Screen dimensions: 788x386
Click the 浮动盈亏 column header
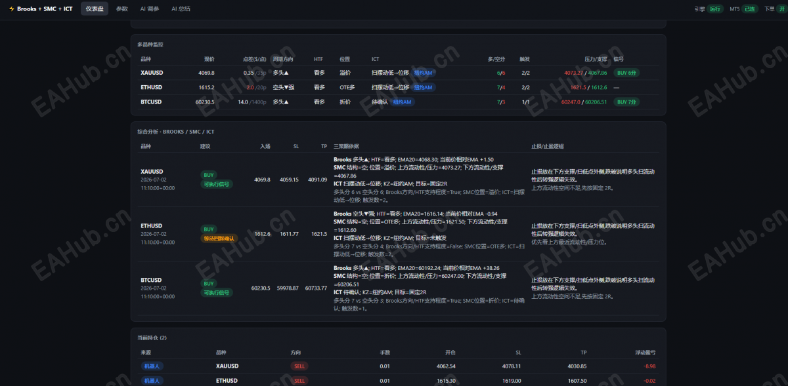[645, 352]
